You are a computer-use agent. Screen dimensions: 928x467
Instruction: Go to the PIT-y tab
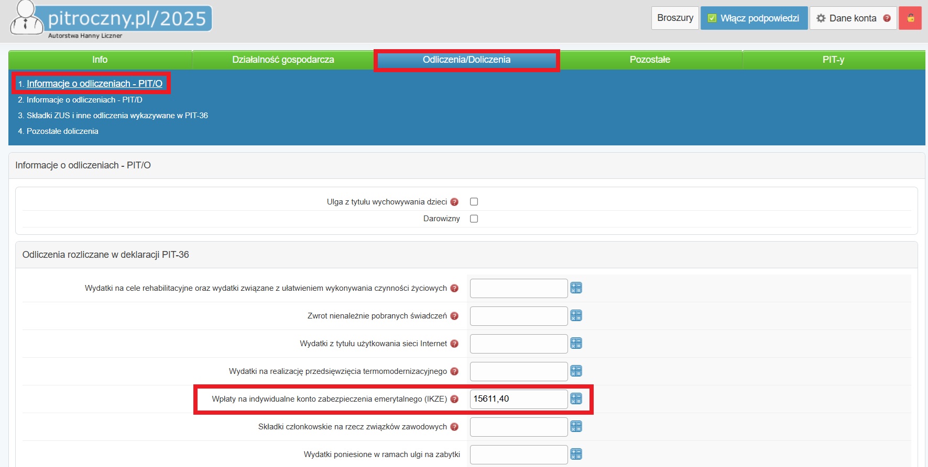coord(833,60)
